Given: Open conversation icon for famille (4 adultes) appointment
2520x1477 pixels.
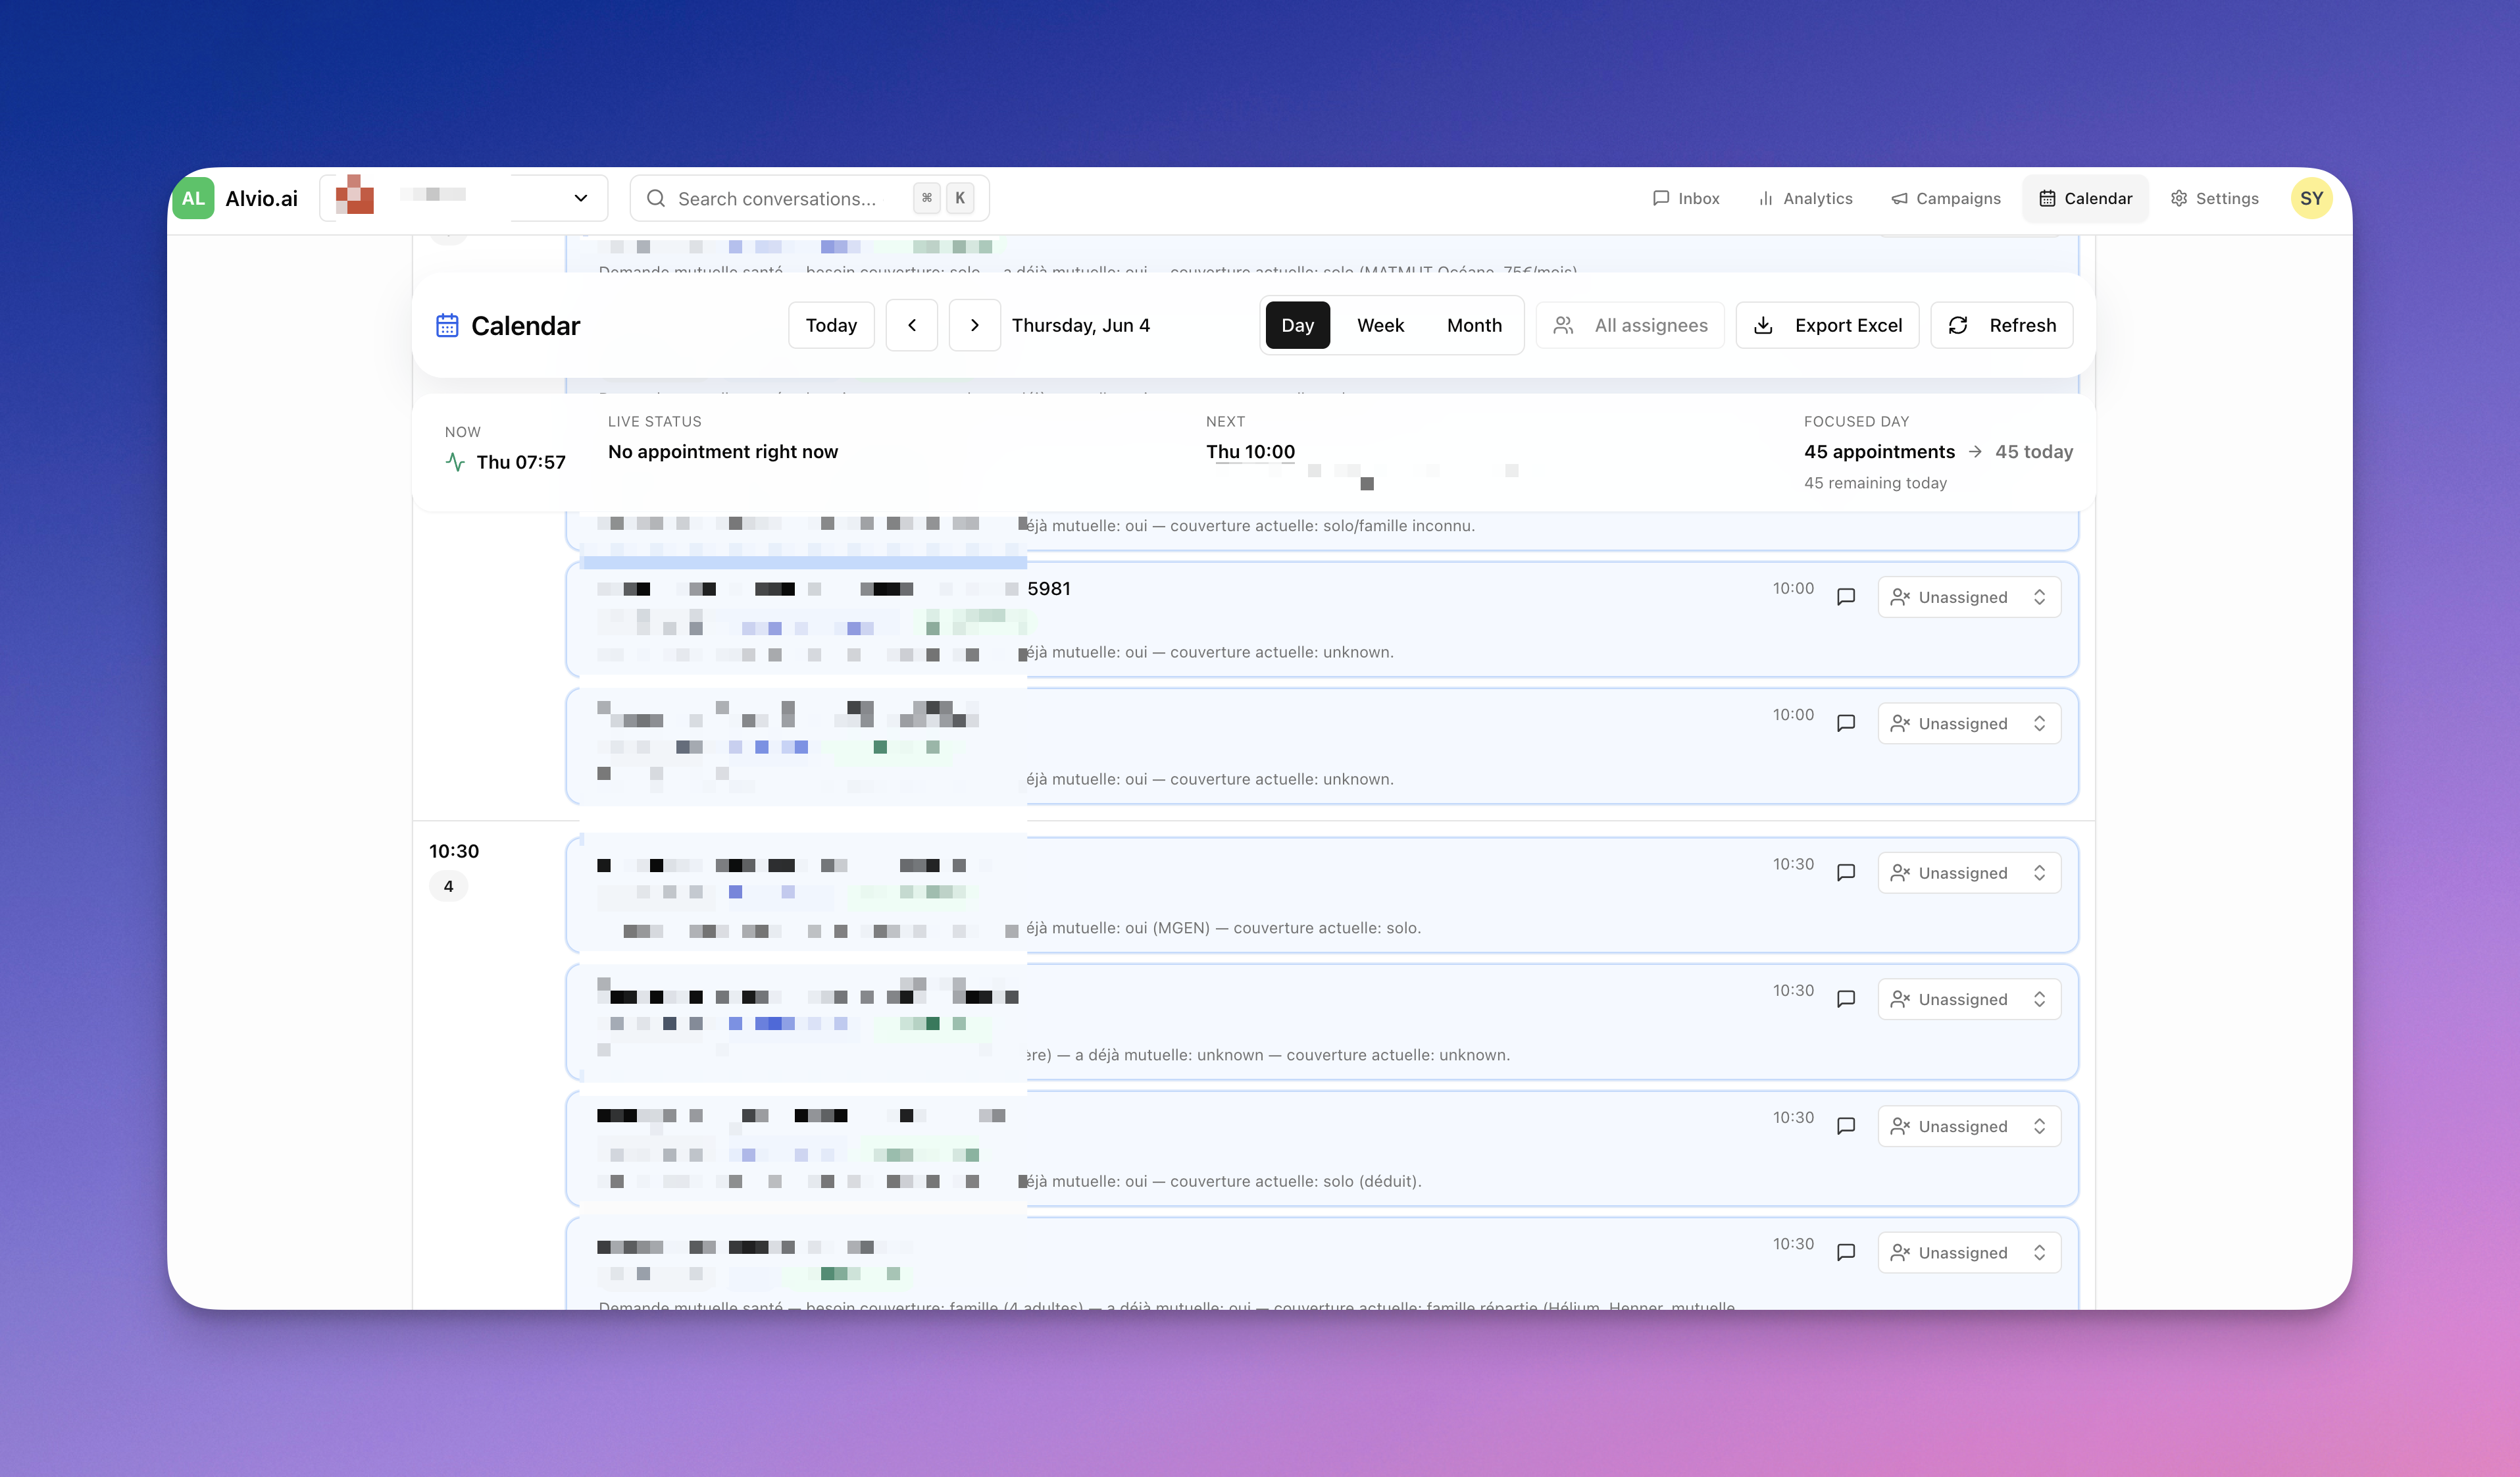Looking at the screenshot, I should point(1846,1252).
